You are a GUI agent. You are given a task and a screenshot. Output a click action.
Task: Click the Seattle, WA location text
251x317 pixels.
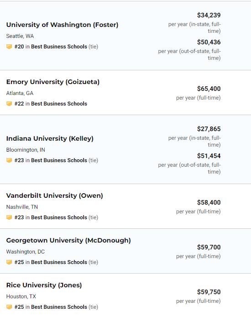(20, 36)
